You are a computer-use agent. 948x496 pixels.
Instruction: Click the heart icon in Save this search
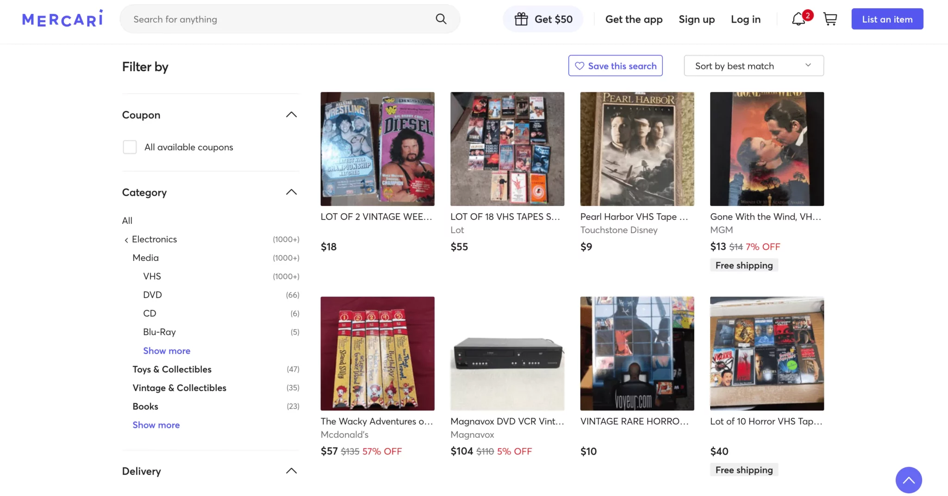click(x=580, y=66)
